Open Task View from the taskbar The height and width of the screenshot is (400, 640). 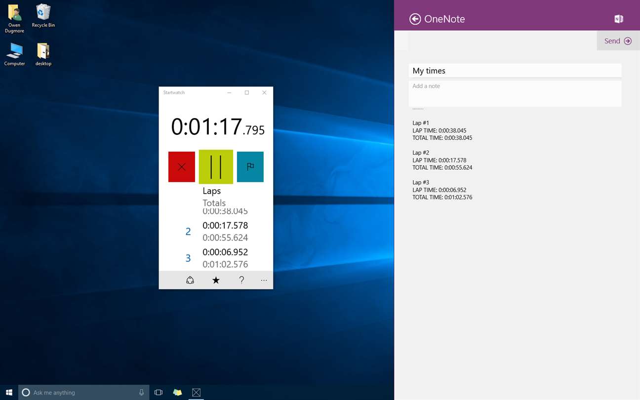point(159,393)
